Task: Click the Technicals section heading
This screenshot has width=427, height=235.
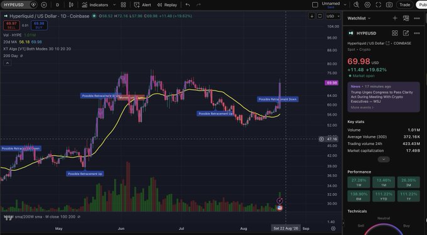Action: (x=357, y=211)
